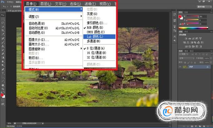Open the 文字 (Y) menu
This screenshot has height=128, width=213.
[x=61, y=4]
